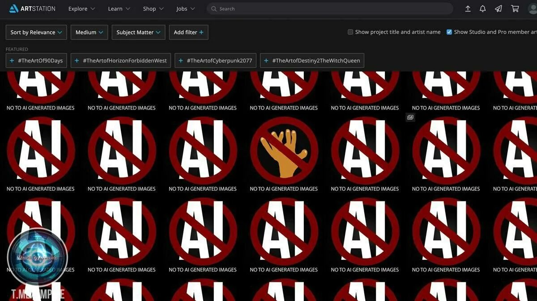Click Add filter button
The height and width of the screenshot is (301, 537).
click(x=188, y=32)
